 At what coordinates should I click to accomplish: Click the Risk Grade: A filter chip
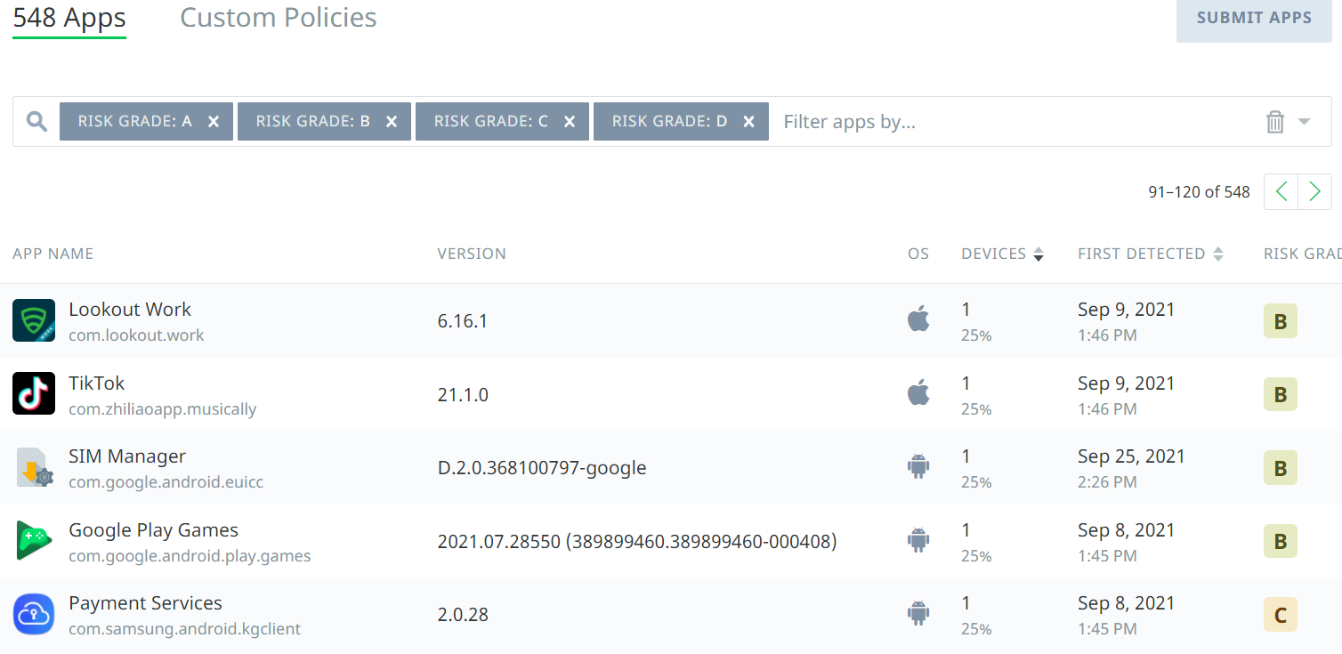[146, 122]
